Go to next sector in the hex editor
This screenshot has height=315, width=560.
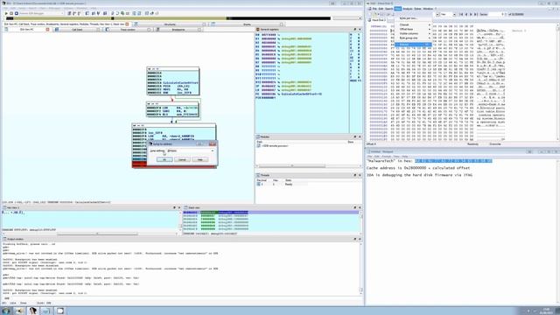471,14
